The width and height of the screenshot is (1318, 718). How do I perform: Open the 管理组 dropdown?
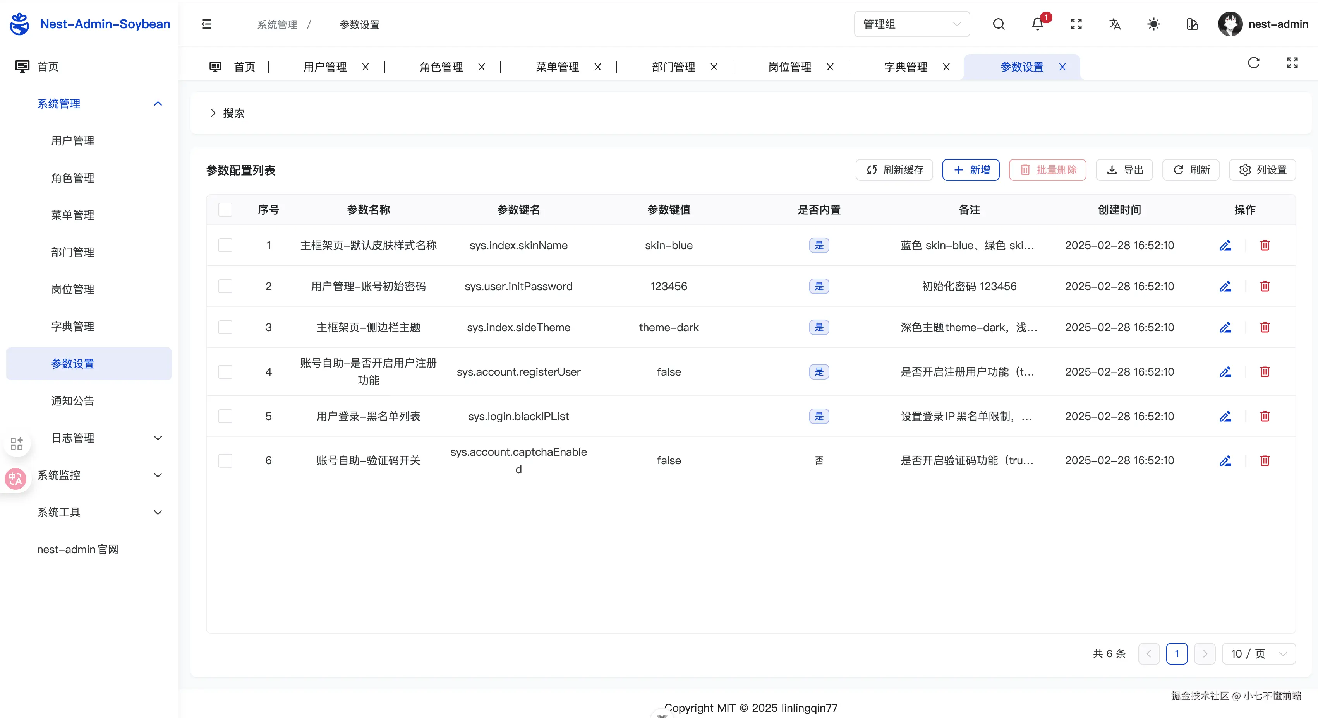[911, 24]
